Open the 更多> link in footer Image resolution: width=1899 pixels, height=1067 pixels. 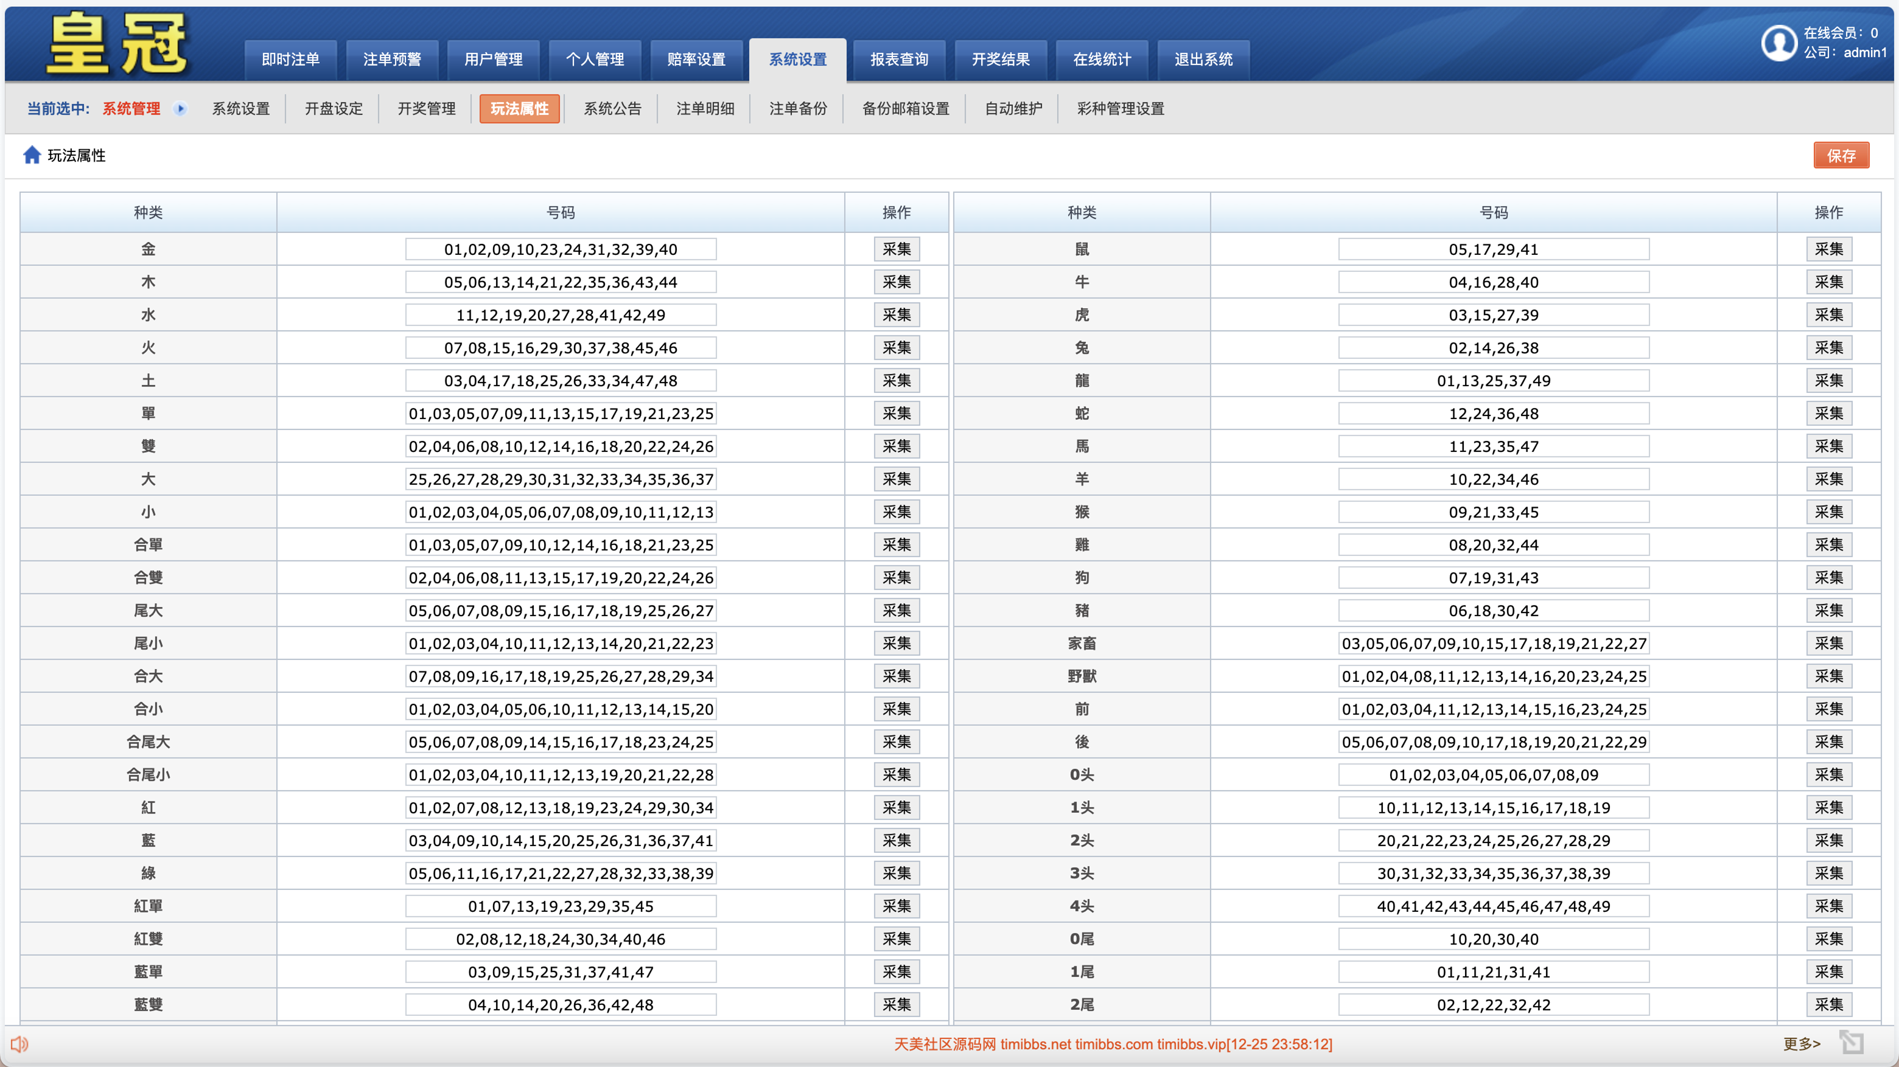pos(1801,1043)
